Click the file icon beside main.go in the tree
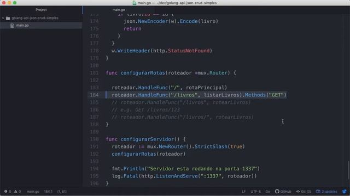The width and height of the screenshot is (350, 196). [x=12, y=26]
